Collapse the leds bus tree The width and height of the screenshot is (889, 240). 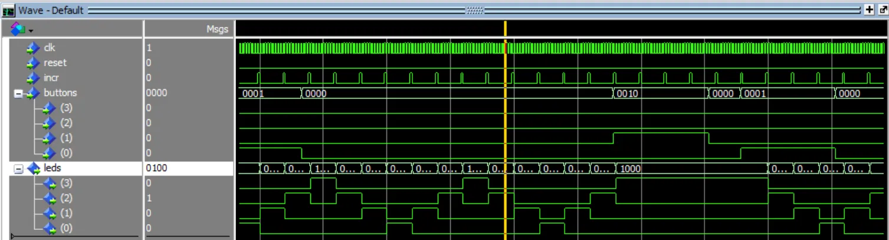18,169
